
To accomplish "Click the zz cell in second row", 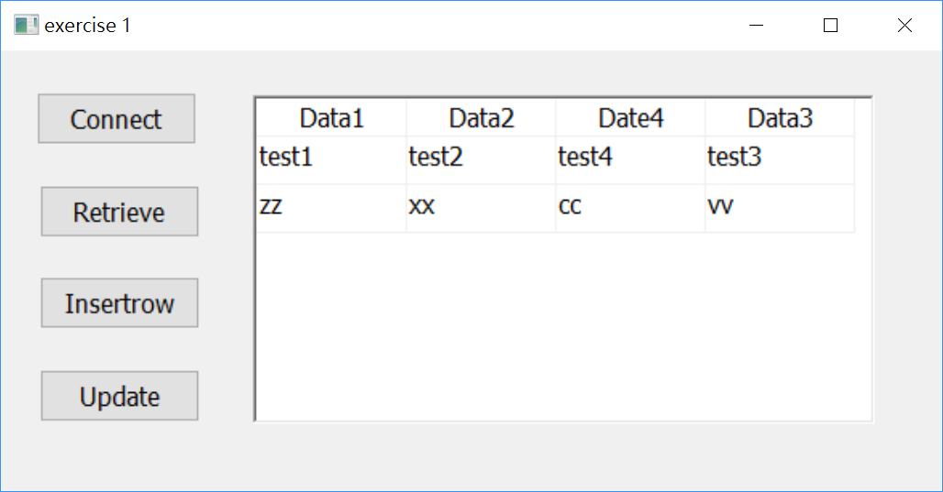I will click(x=331, y=208).
